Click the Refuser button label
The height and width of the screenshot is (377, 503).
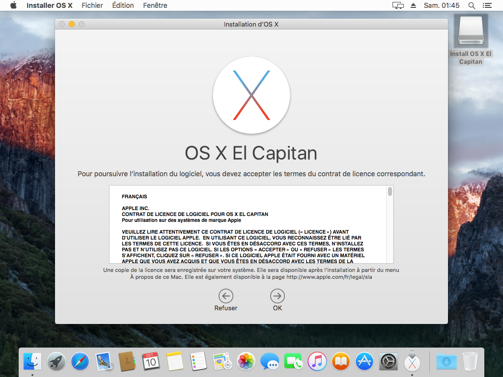click(226, 308)
